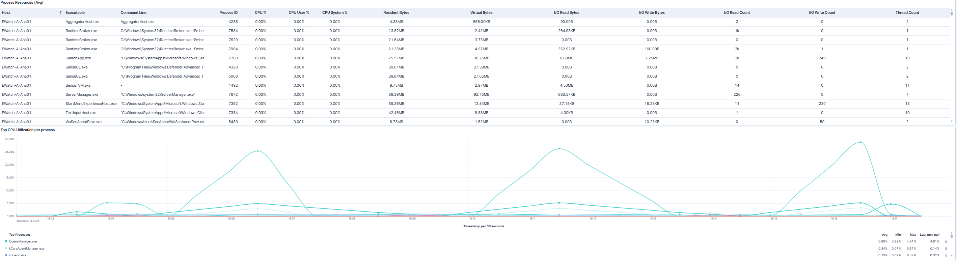Open the options menu for QueueManager.exe legend row
957x260 pixels.
click(x=946, y=241)
